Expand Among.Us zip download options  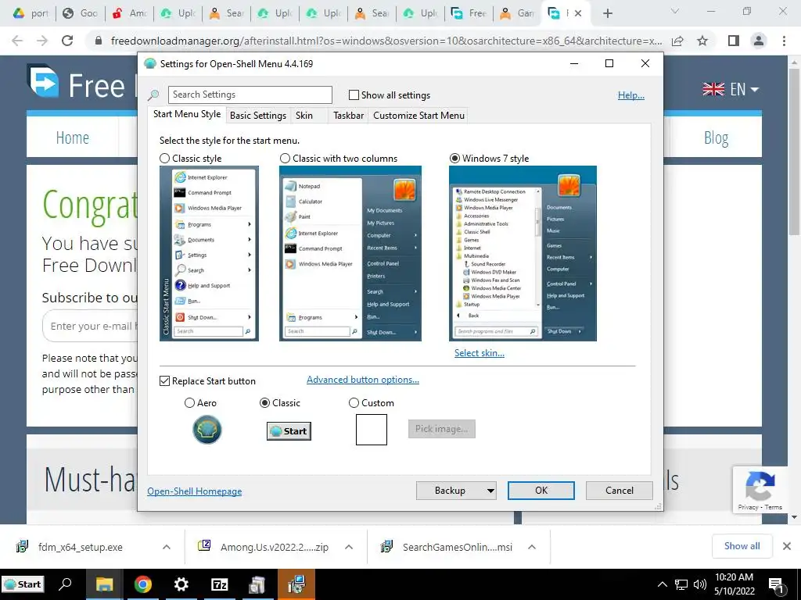tap(349, 547)
